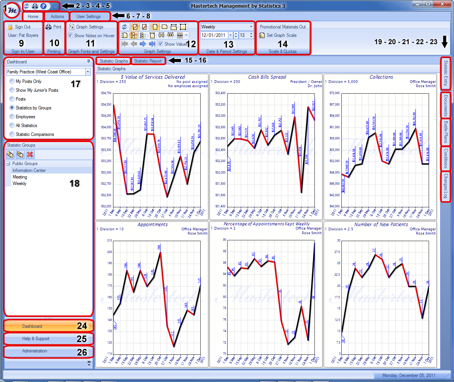Click status bar date Monday, December 05, 2011

(409, 375)
